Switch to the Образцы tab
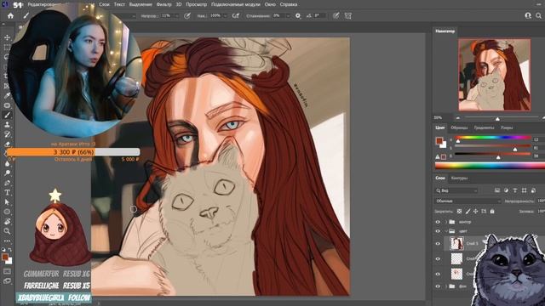Viewport: 545px width, 306px height. pos(459,127)
